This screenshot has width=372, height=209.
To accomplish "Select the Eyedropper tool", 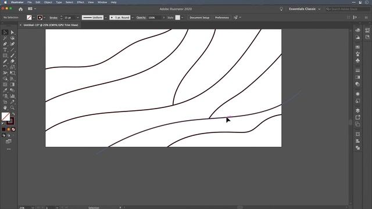I will [x=5, y=91].
